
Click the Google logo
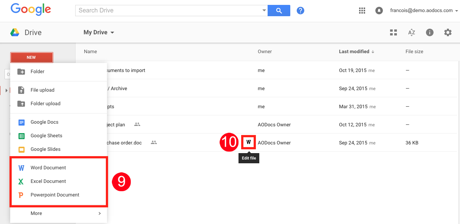31,9
